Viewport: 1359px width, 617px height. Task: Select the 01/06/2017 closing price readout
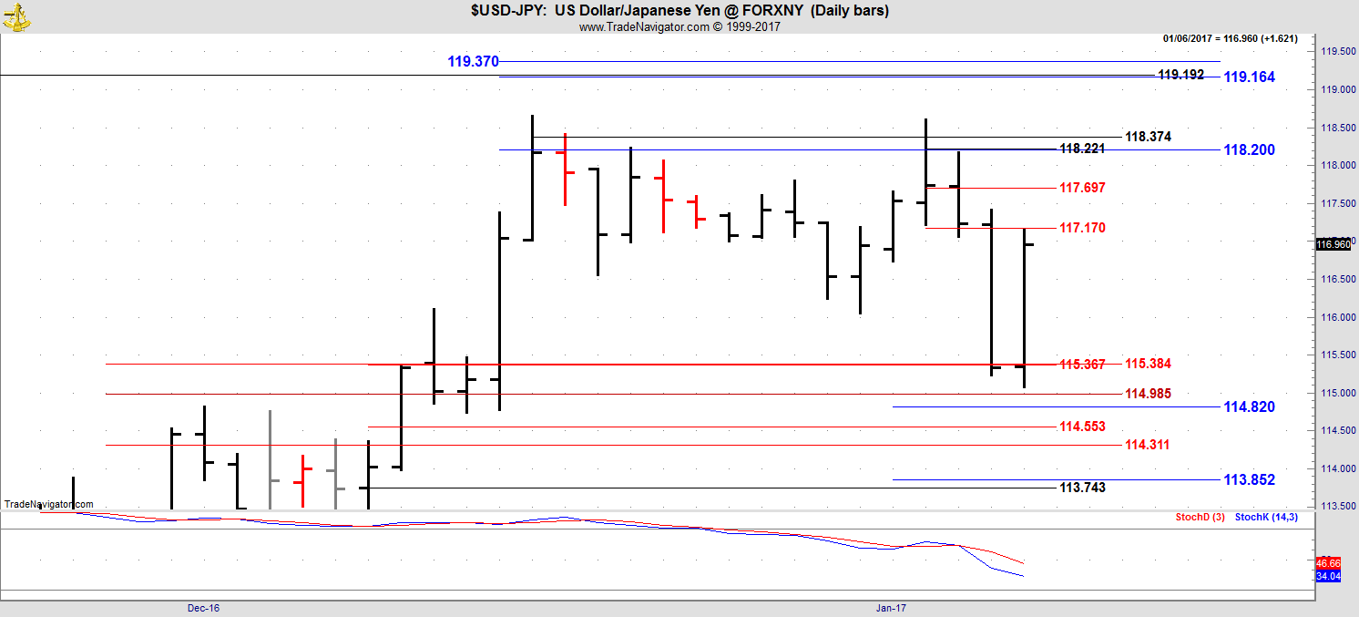(x=1230, y=38)
